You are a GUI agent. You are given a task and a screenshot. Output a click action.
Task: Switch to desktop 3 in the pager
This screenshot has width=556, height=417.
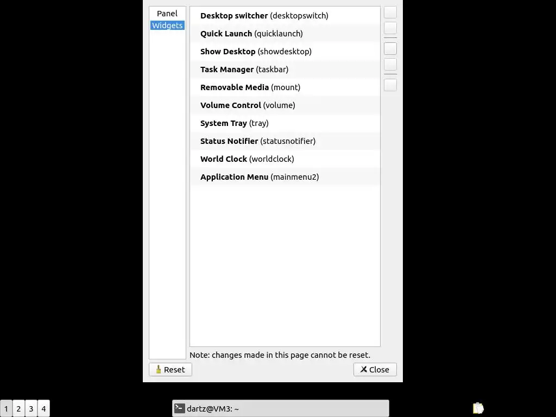[31, 408]
